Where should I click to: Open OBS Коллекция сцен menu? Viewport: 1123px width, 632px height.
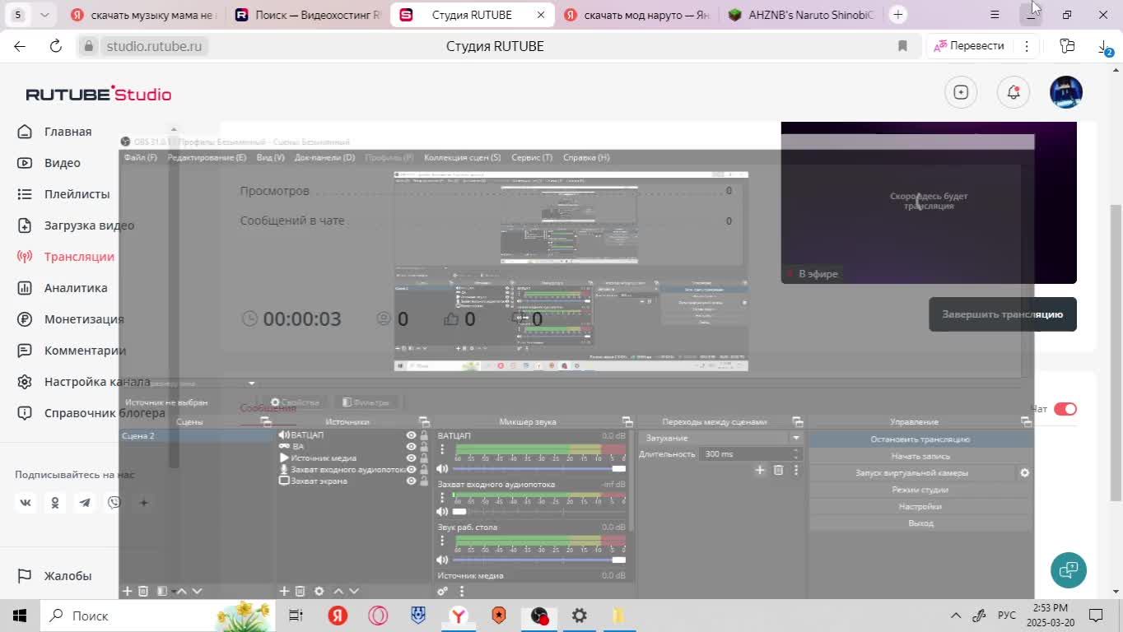[462, 157]
